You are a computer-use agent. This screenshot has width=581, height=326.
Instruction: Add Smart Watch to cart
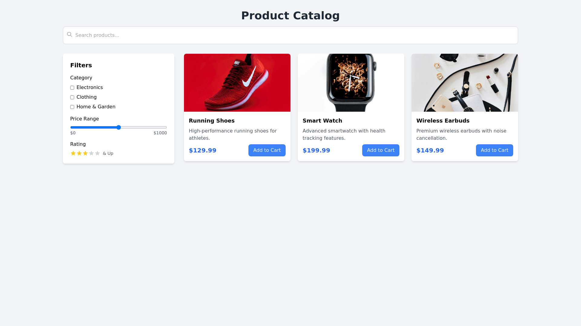click(x=381, y=150)
